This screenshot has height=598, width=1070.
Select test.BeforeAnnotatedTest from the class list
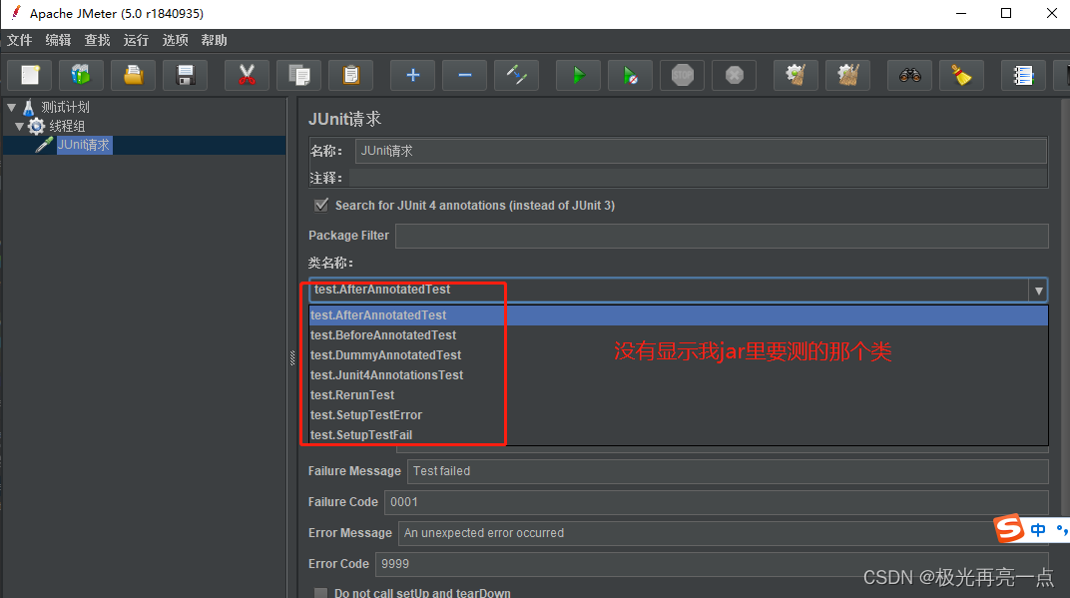[382, 334]
